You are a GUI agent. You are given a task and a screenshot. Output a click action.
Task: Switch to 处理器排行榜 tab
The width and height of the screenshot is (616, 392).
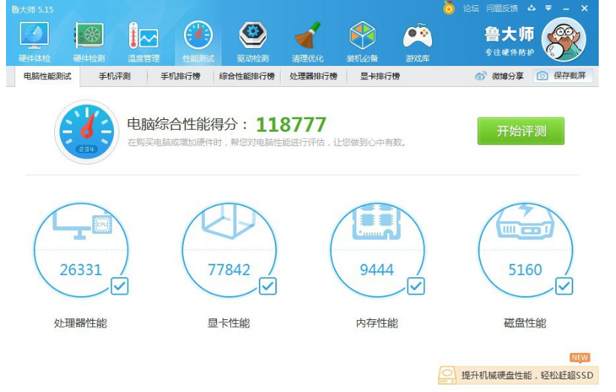coord(314,76)
